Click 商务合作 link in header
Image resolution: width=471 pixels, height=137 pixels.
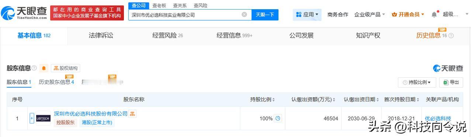coord(337,15)
